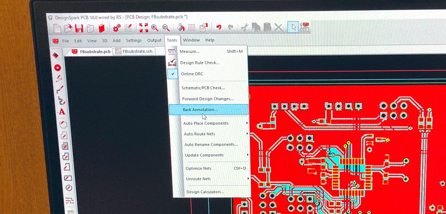Open the Window menu
This screenshot has width=446, height=214.
(191, 40)
